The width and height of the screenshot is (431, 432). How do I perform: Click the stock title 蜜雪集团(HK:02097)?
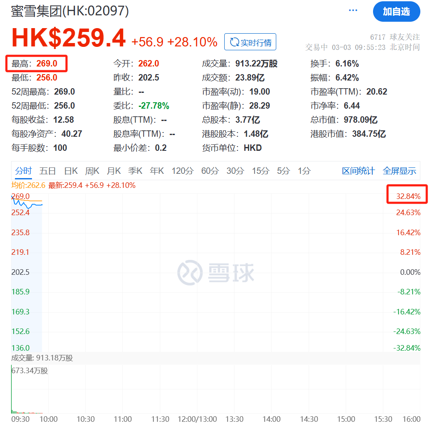coord(70,11)
